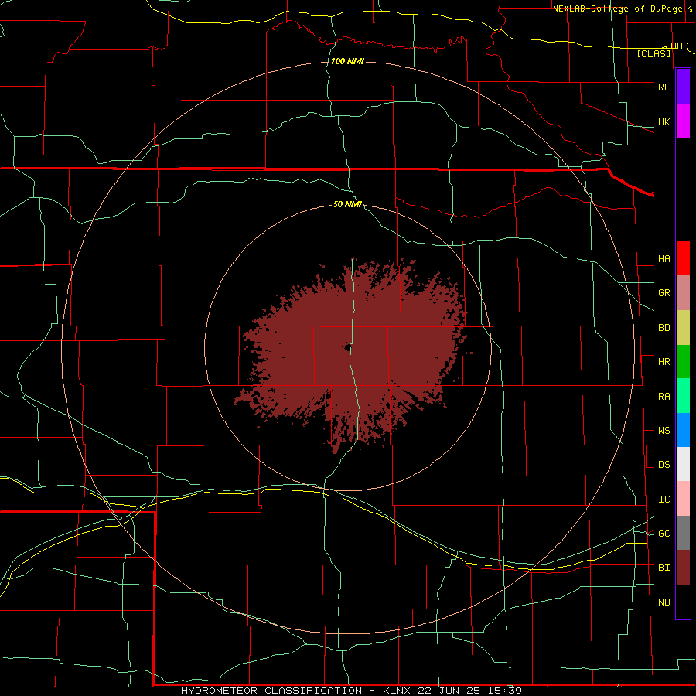Click the Hydrometeor Classification KLNX title text
696x696 pixels.
[x=351, y=691]
